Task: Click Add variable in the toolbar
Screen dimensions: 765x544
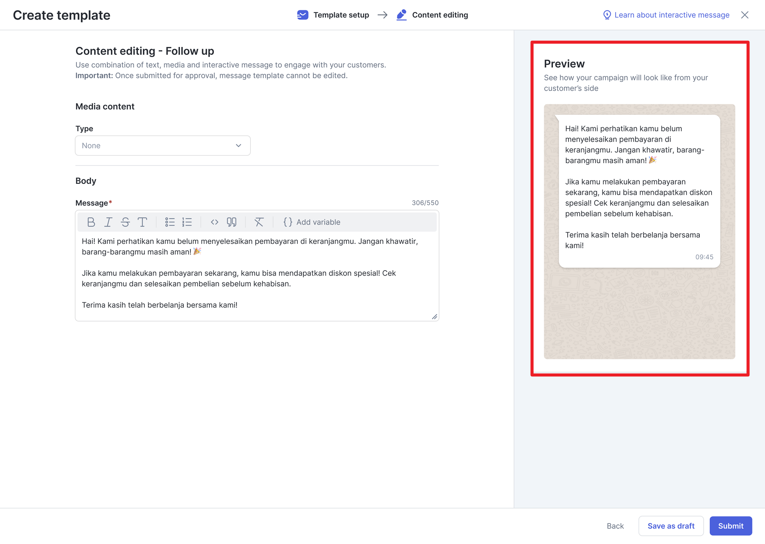Action: pyautogui.click(x=312, y=222)
